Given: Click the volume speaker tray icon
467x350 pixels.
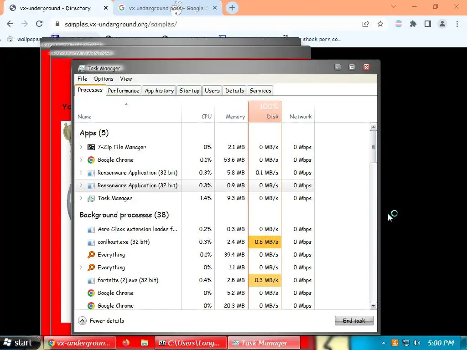Looking at the screenshot, I should (417, 343).
